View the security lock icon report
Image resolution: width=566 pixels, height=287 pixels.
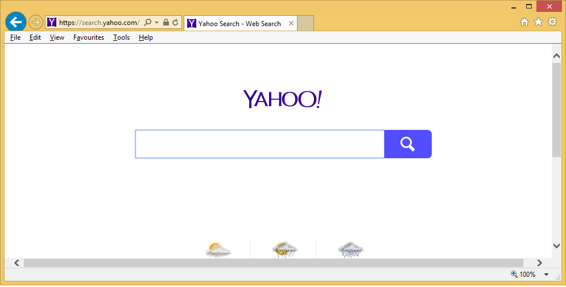click(x=166, y=22)
